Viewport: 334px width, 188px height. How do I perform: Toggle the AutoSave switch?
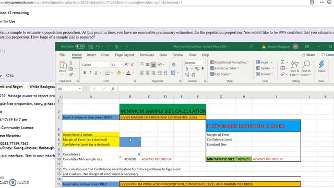(80, 46)
